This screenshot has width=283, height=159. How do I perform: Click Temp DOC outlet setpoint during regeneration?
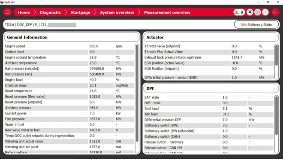tap(39, 135)
